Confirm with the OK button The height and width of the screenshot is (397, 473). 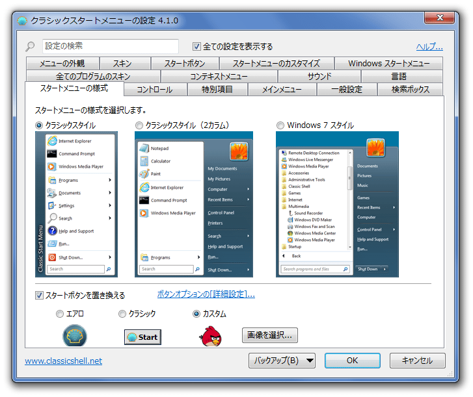353,361
